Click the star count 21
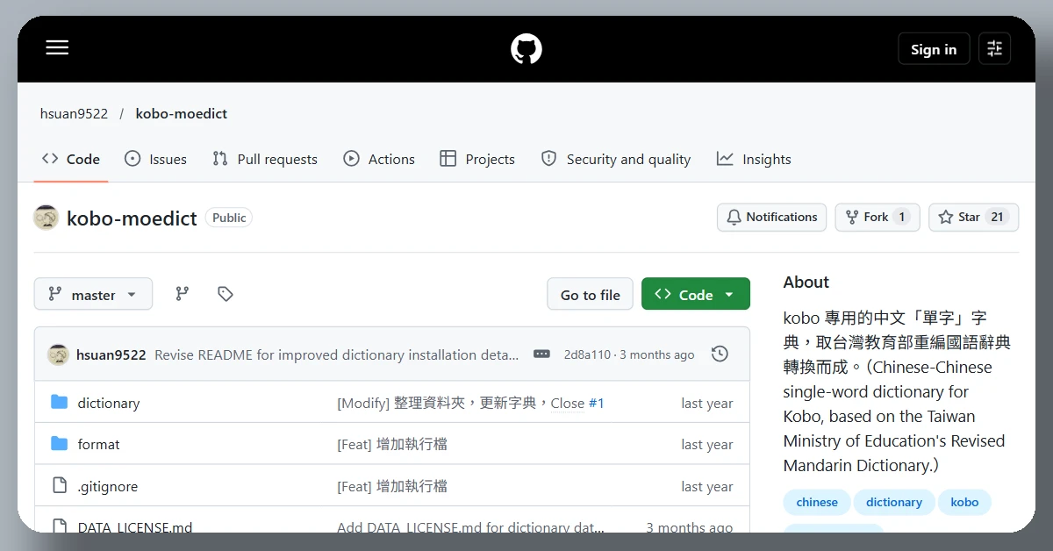This screenshot has height=551, width=1053. [x=997, y=217]
